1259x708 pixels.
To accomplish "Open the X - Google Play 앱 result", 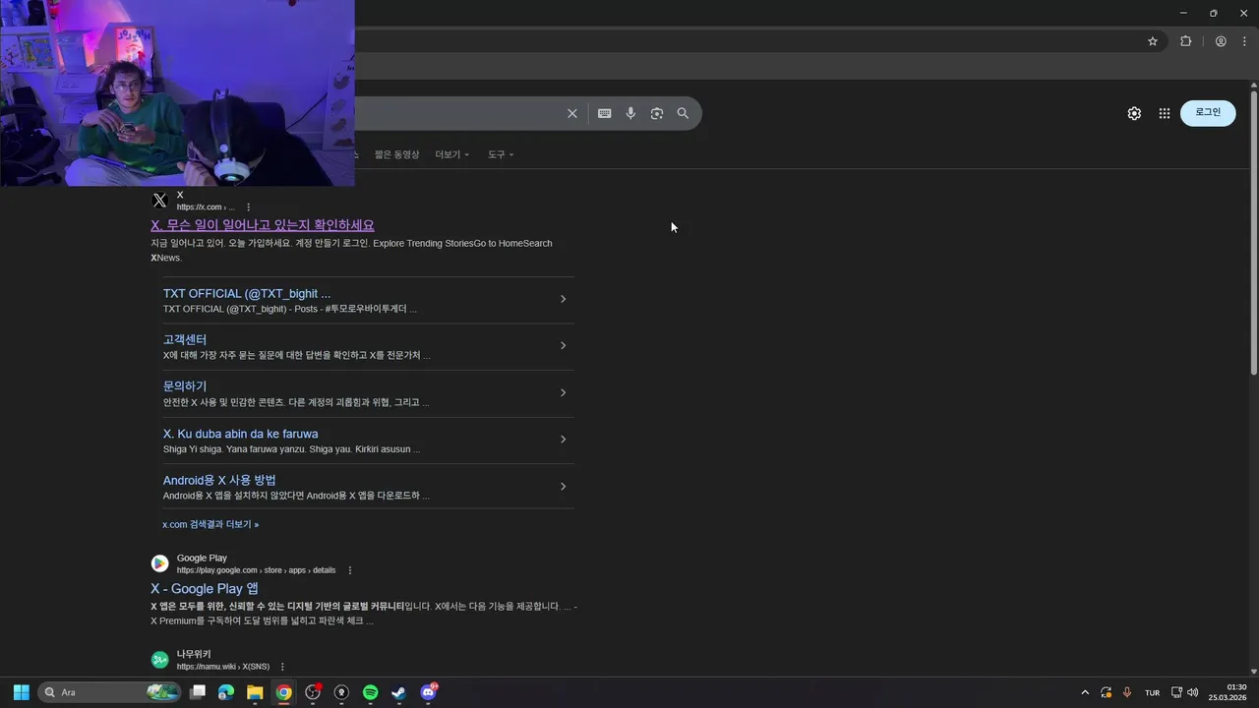I will [205, 589].
